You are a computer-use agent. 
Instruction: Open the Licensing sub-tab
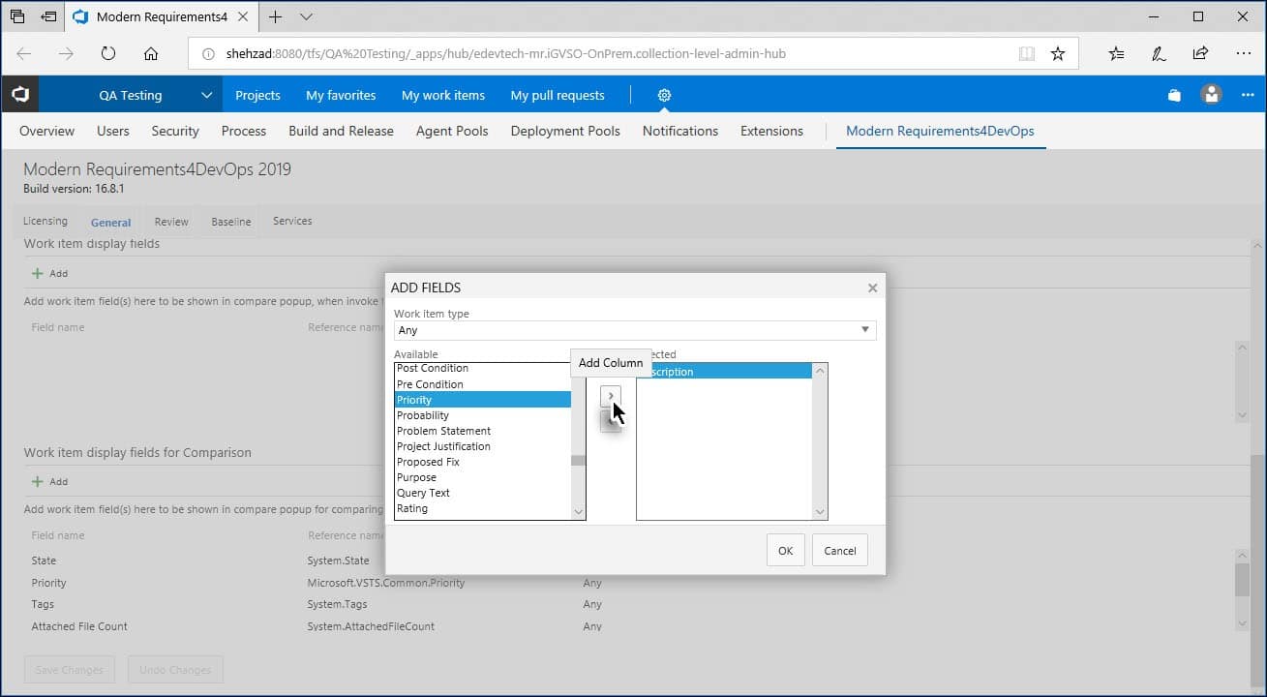[x=45, y=221]
